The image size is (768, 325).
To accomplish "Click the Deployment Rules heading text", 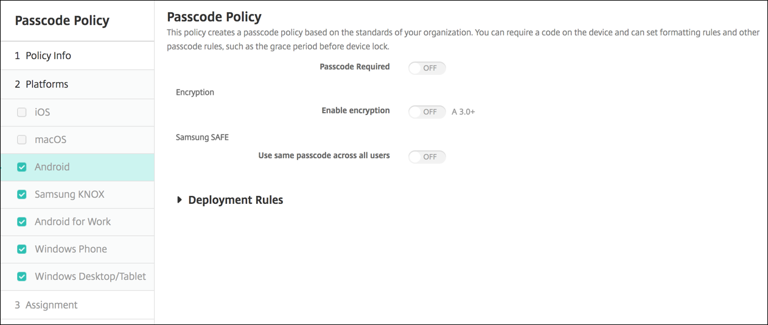I will point(236,200).
